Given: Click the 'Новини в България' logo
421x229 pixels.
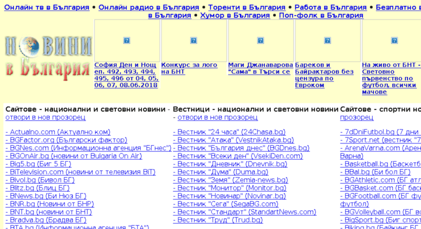Looking at the screenshot, I should point(48,58).
